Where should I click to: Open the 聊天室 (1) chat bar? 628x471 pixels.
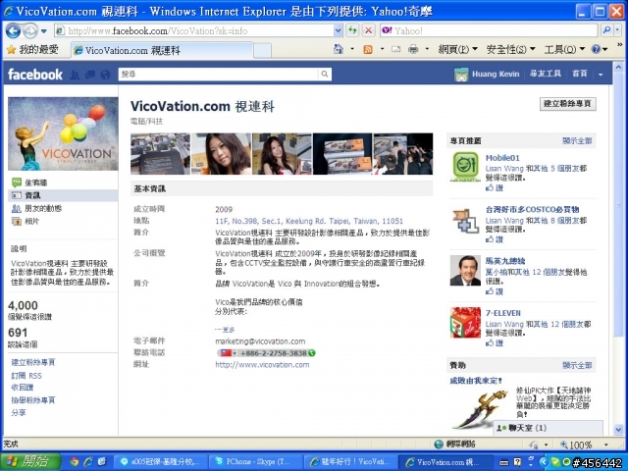(x=548, y=428)
